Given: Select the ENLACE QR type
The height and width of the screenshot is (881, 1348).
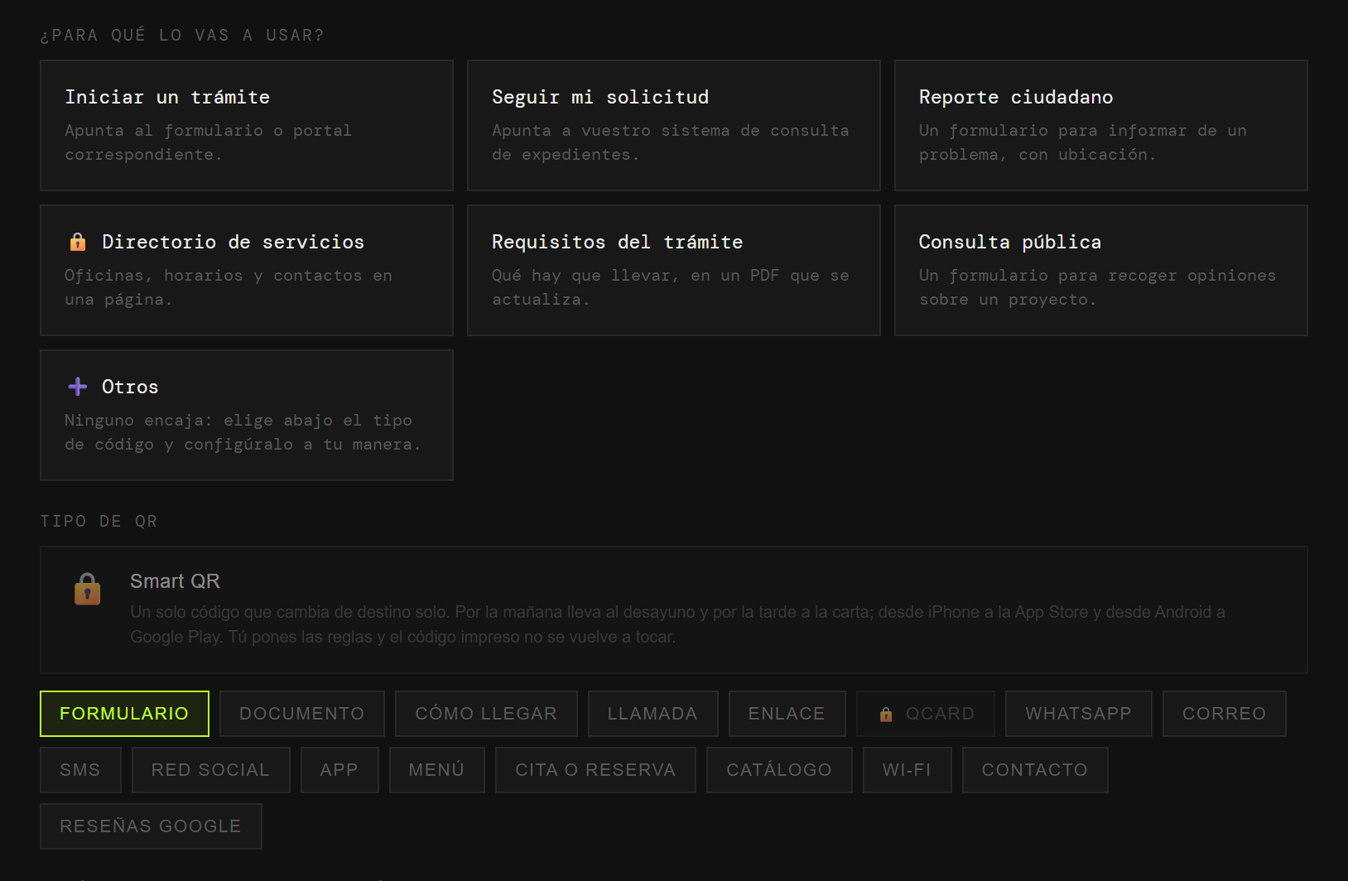Looking at the screenshot, I should pos(787,714).
